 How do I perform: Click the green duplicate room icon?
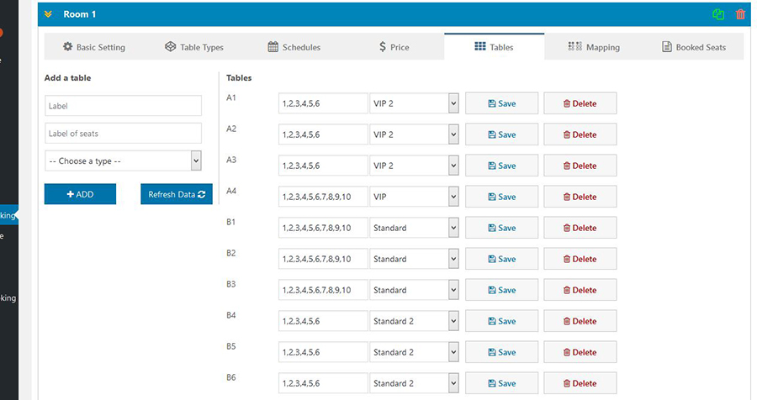(718, 14)
